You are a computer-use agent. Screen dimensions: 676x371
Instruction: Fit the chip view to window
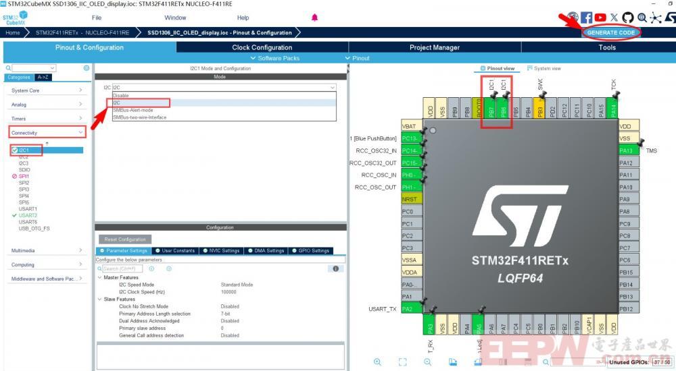coord(402,362)
